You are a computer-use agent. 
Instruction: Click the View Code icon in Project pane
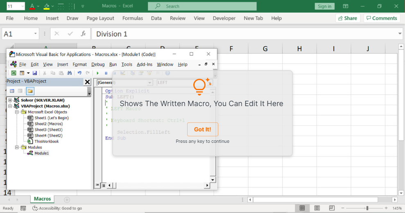(12, 91)
